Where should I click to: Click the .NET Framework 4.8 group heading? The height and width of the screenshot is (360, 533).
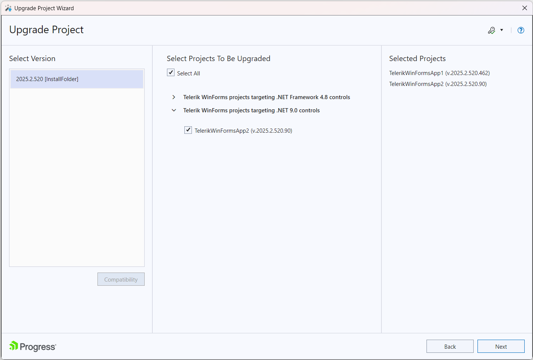coord(266,97)
